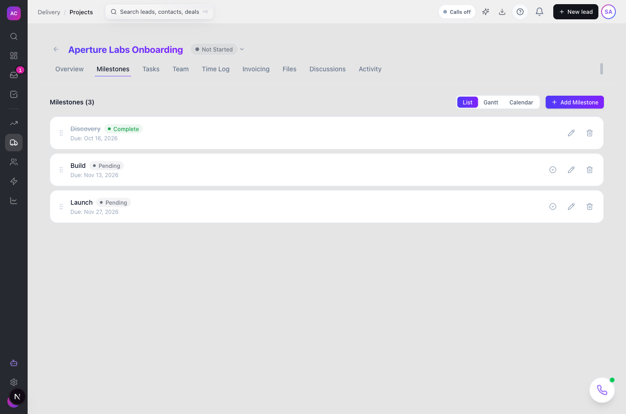Viewport: 626px width, 414px height.
Task: Click the AI sparkle icon in top bar
Action: click(x=486, y=12)
